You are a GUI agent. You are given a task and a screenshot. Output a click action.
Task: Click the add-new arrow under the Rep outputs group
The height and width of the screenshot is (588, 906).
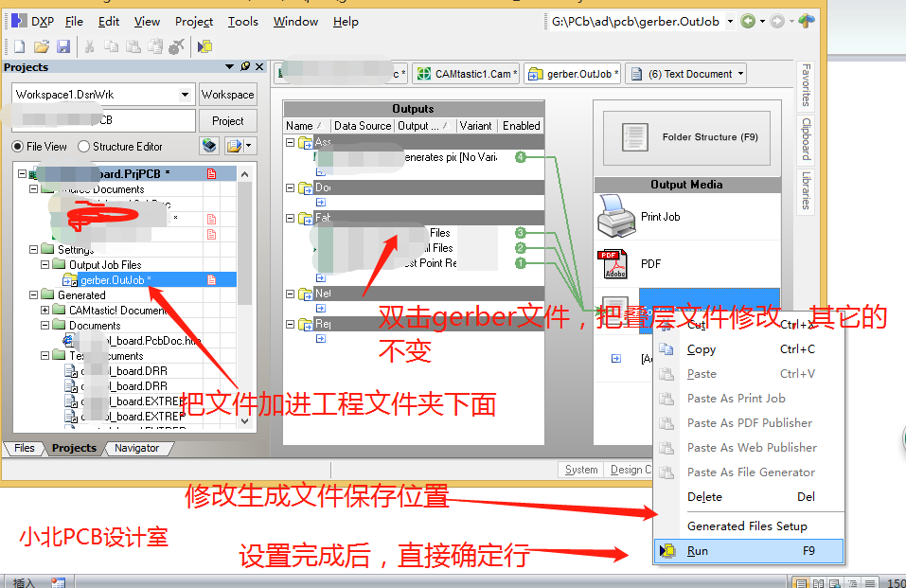[321, 338]
